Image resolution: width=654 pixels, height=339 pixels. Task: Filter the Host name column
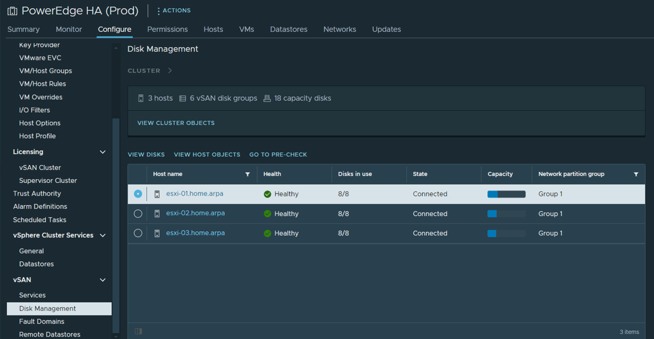point(247,175)
